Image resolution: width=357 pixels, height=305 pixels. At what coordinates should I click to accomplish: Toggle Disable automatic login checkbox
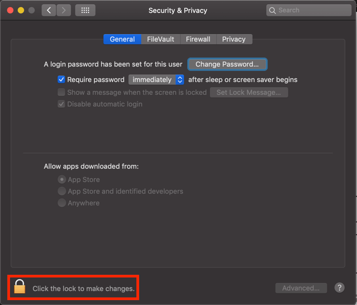pos(61,104)
